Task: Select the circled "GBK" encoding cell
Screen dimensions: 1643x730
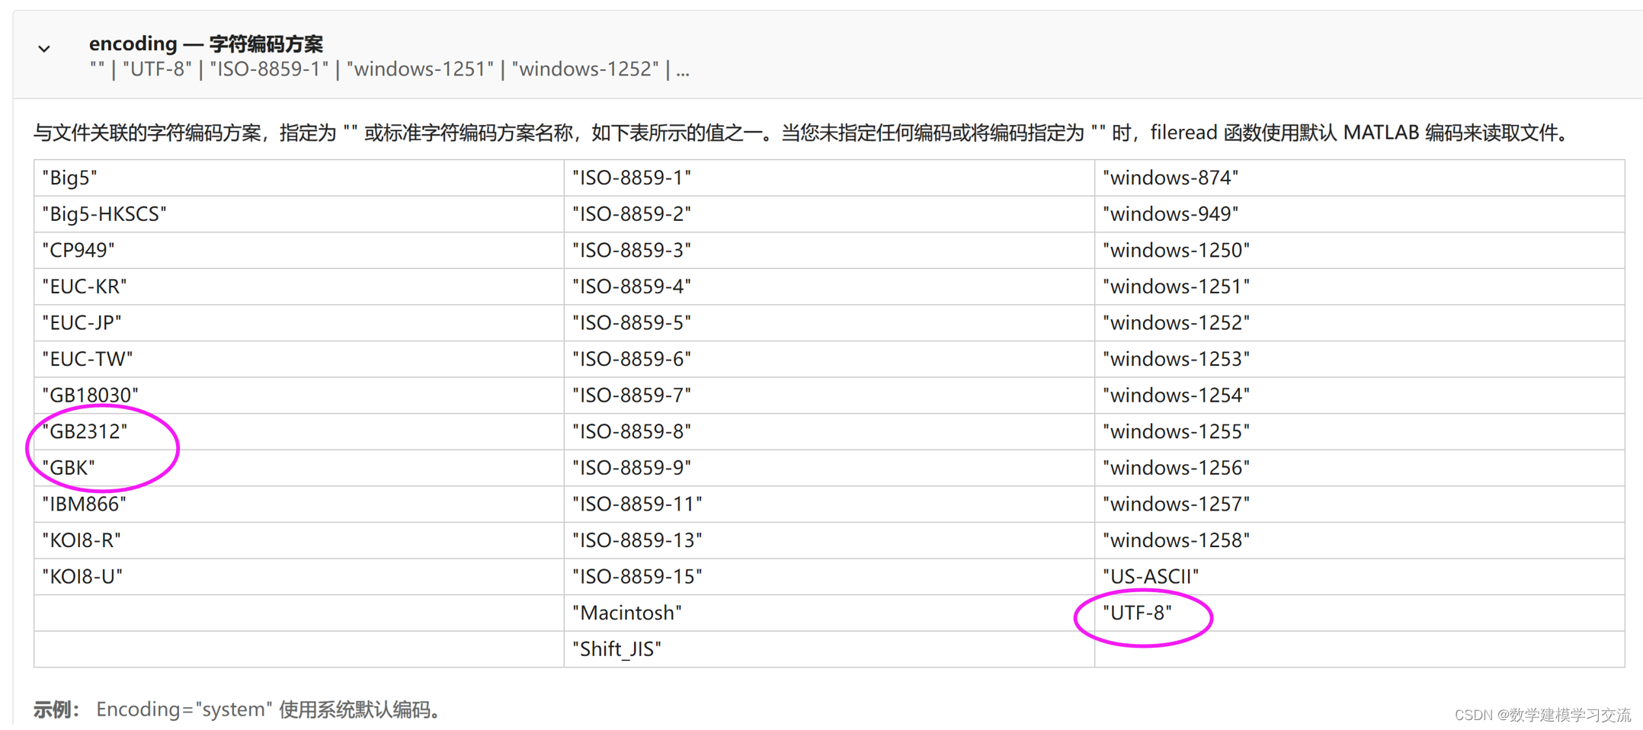Action: [x=69, y=467]
